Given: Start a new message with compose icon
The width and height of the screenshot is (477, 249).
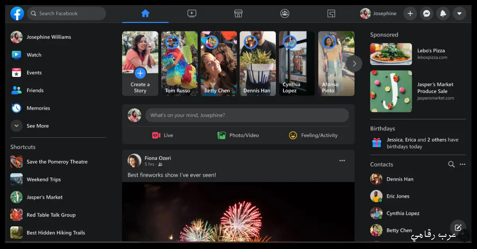Looking at the screenshot, I should 458,228.
